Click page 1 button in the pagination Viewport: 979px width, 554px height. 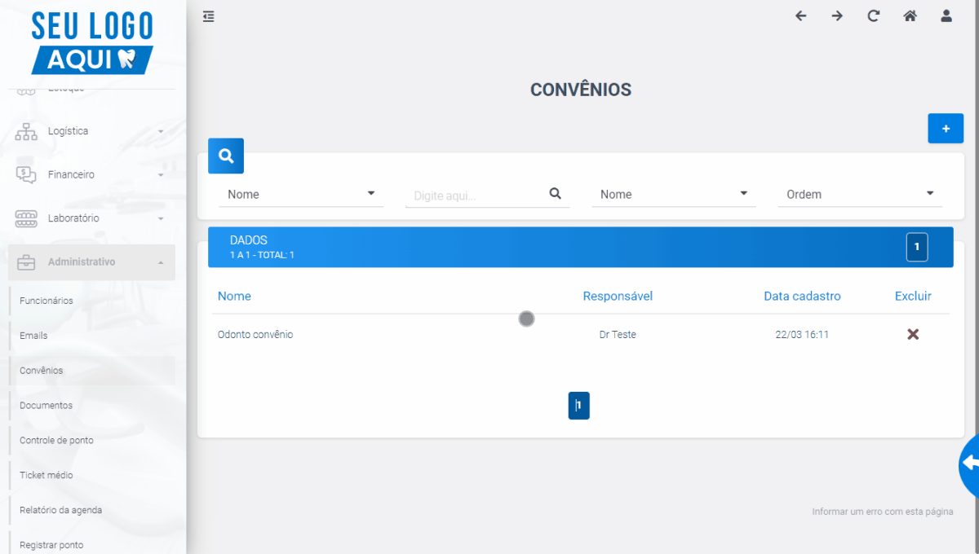coord(579,406)
